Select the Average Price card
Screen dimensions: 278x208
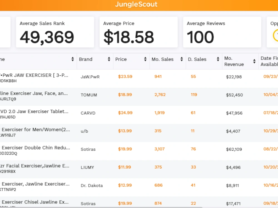tap(138, 32)
